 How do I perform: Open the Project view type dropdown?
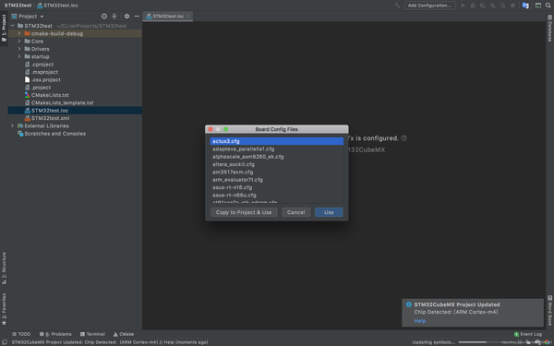(x=28, y=17)
